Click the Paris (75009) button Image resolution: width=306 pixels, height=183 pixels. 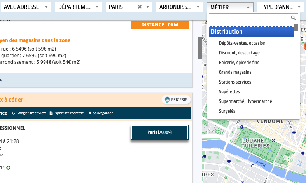(159, 132)
